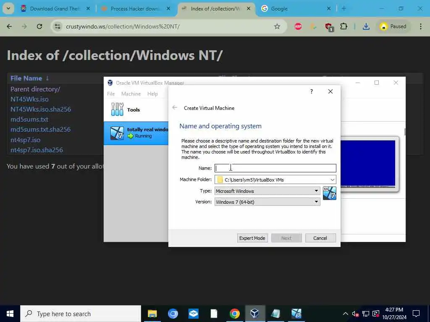Image resolution: width=430 pixels, height=322 pixels.
Task: Open the VirtualBox File menu
Action: (111, 94)
